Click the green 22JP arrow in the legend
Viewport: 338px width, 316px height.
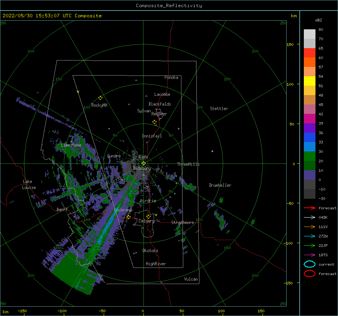[309, 245]
